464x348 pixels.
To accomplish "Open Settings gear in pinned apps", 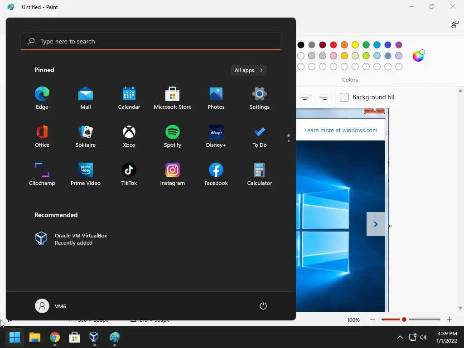I will (x=260, y=98).
